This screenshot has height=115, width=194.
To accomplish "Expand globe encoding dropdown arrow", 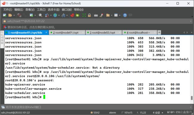I will [x=59, y=15].
